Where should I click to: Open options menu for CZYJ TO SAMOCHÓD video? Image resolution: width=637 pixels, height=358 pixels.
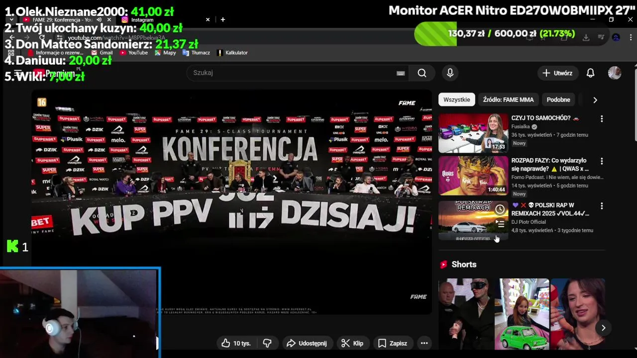[x=602, y=119]
